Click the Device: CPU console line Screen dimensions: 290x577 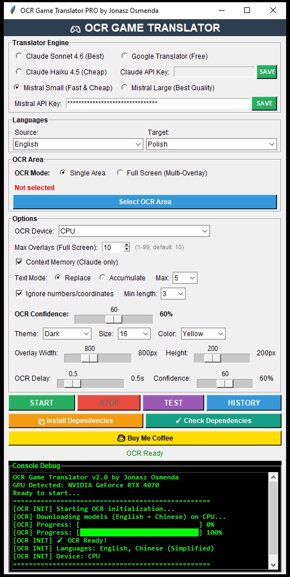pos(56,556)
